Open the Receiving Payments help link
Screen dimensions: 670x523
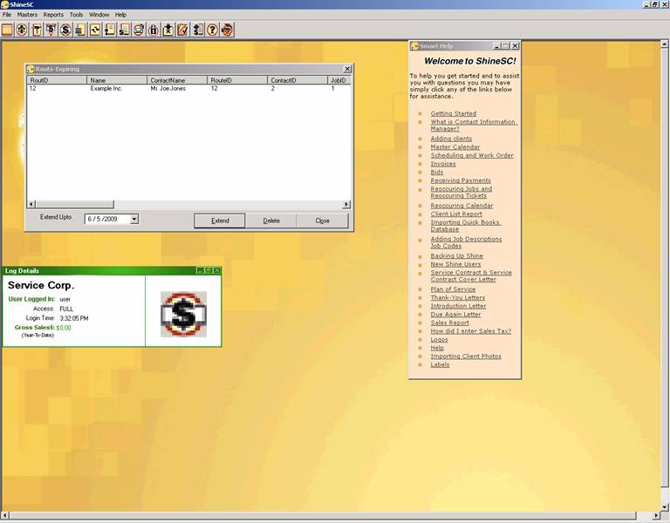[x=461, y=180]
